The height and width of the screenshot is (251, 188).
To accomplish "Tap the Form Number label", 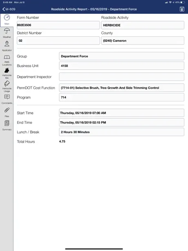I will (28, 18).
